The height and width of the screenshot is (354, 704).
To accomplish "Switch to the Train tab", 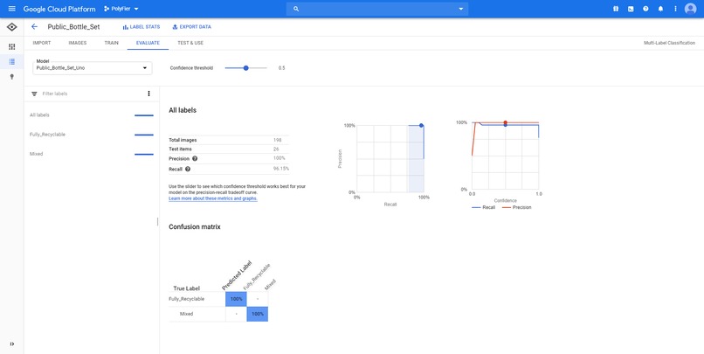I will (111, 43).
